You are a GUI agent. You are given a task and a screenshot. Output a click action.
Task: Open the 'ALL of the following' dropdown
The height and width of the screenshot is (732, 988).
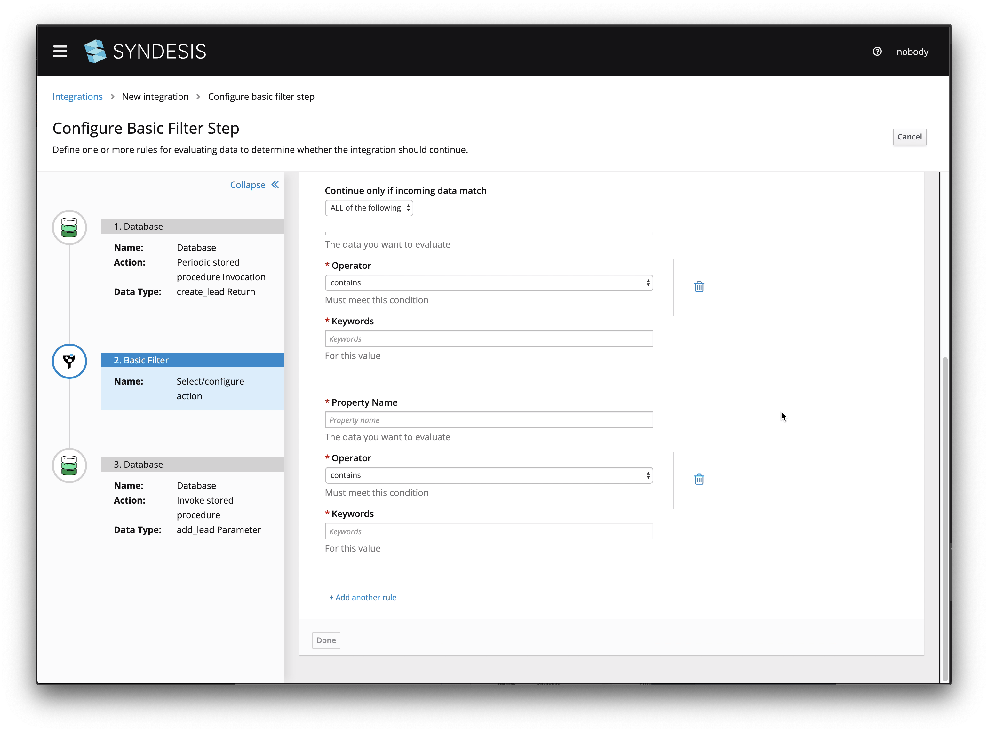click(x=369, y=207)
